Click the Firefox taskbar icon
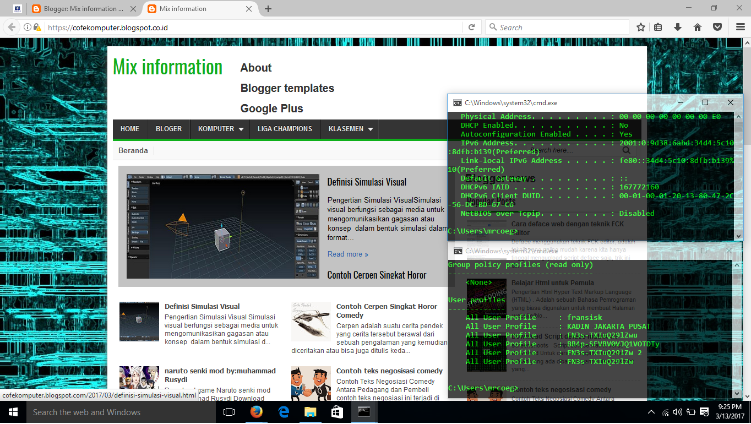The width and height of the screenshot is (751, 424). (256, 412)
